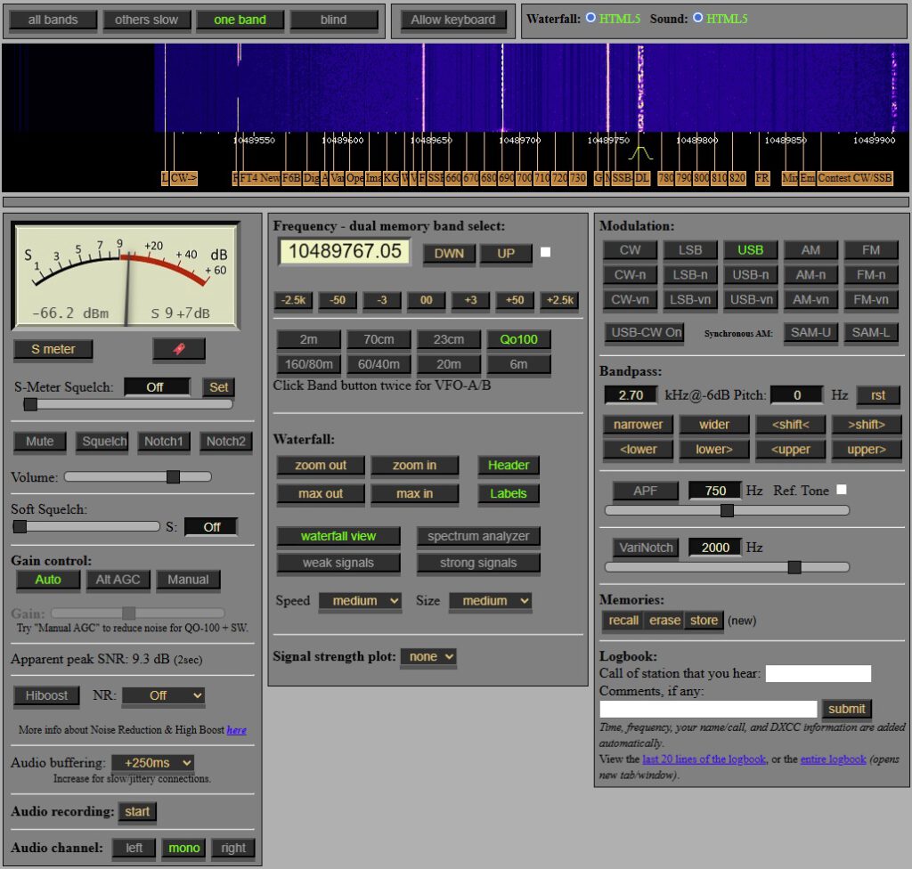Click the red icon button beside S meter
The height and width of the screenshot is (869, 912).
[178, 349]
